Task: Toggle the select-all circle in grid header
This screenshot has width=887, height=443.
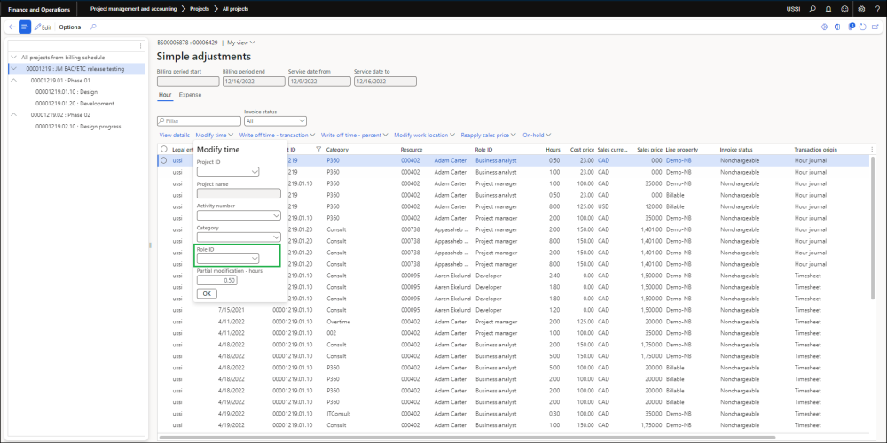Action: pos(164,149)
